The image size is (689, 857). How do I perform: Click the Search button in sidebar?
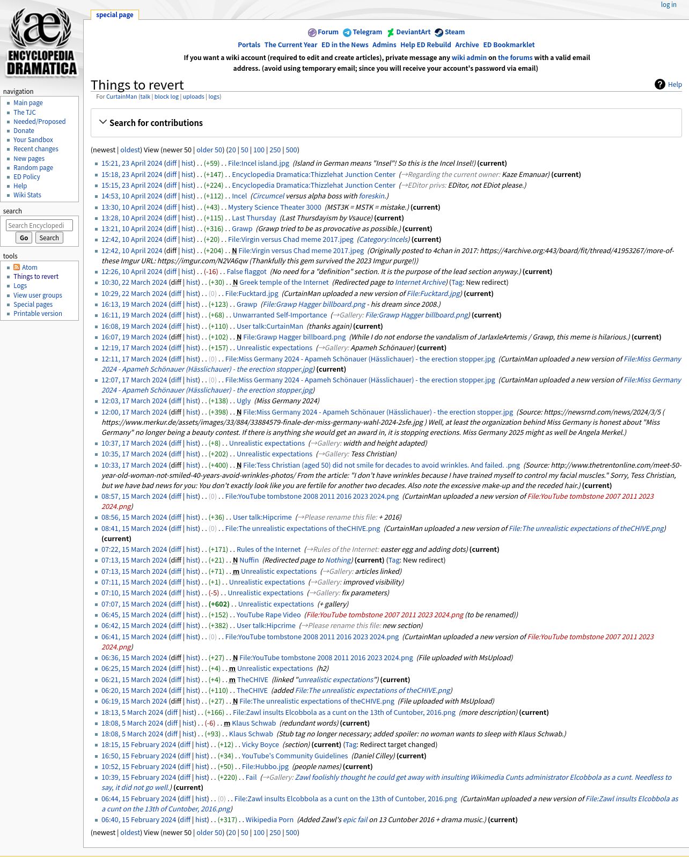tap(49, 238)
